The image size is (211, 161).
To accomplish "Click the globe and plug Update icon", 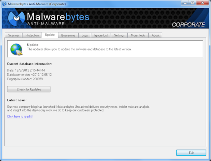I will pyautogui.click(x=16, y=49).
